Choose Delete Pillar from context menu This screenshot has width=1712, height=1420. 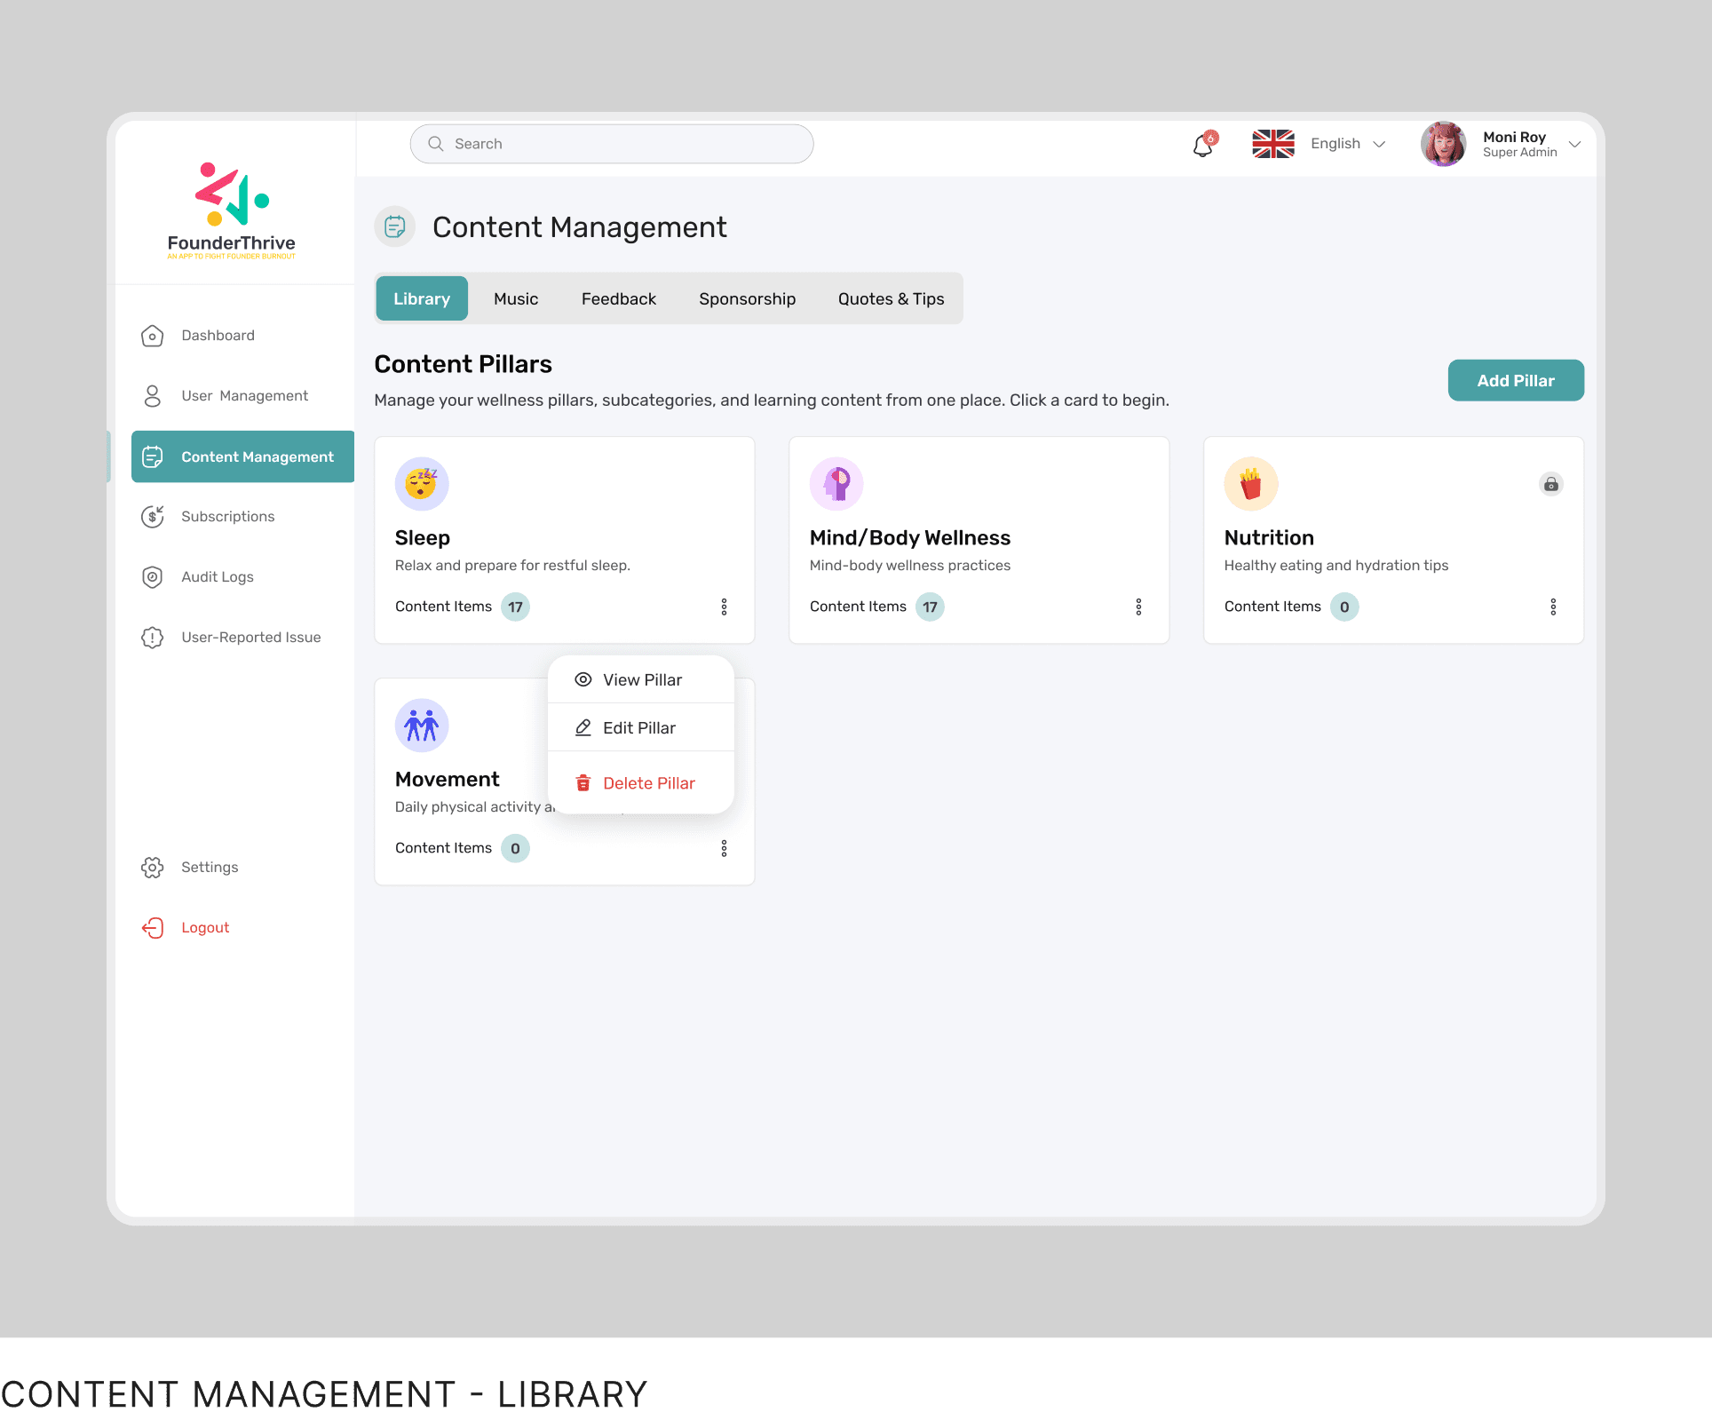click(648, 783)
